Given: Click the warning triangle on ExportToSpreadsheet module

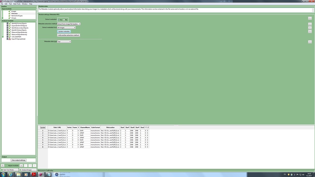Looking at the screenshot, I should pyautogui.click(x=9, y=39).
